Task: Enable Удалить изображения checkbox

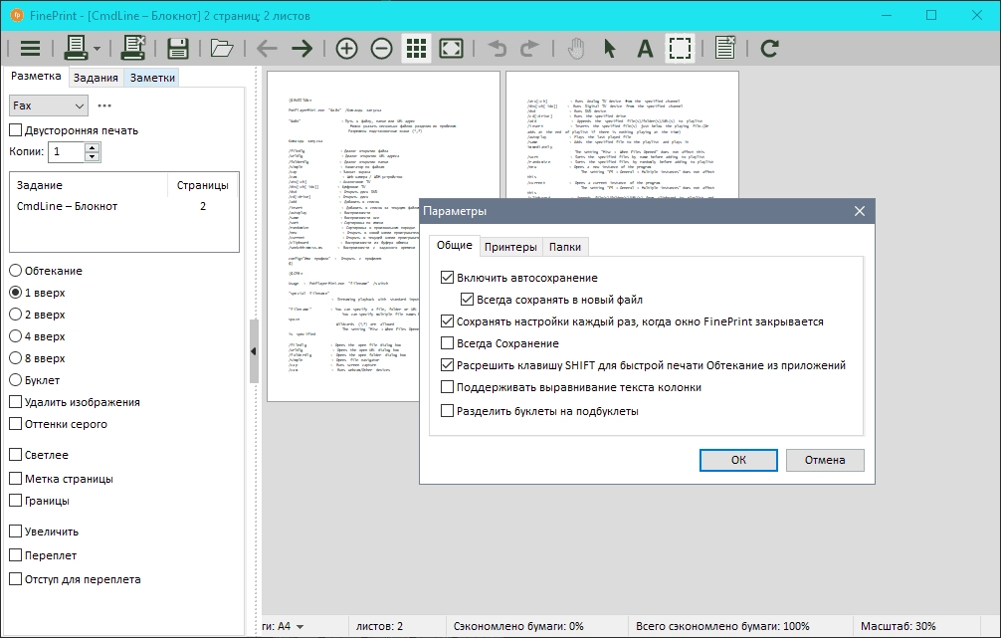Action: [x=15, y=402]
